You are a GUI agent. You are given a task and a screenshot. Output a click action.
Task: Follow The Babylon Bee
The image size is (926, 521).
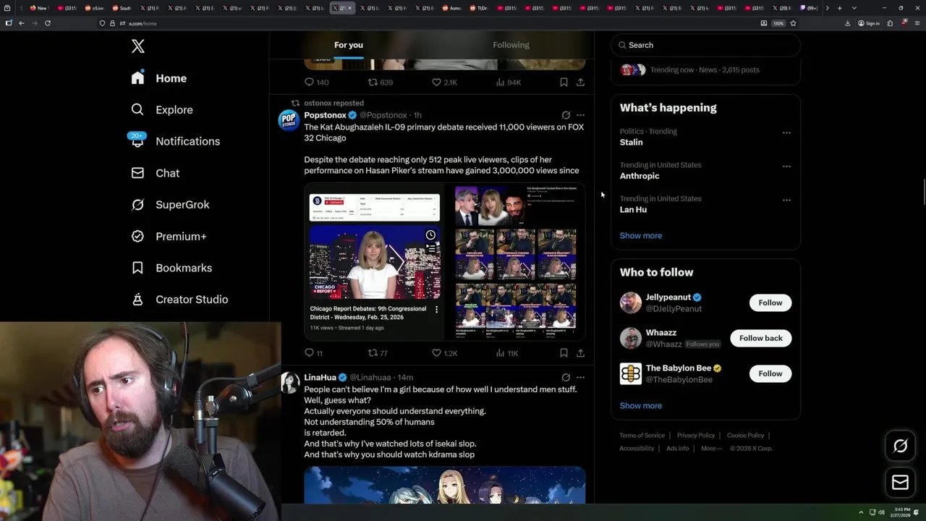click(x=770, y=373)
